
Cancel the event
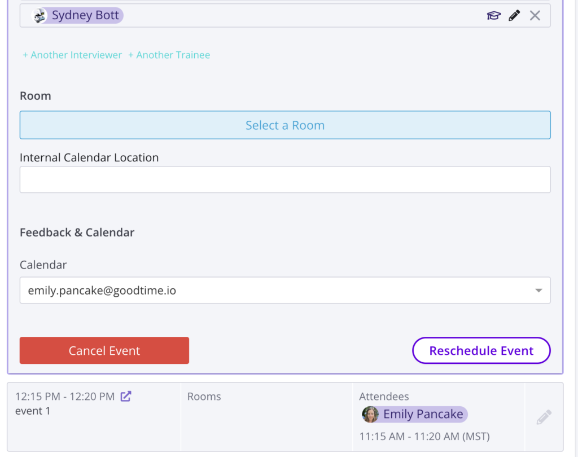pos(104,350)
